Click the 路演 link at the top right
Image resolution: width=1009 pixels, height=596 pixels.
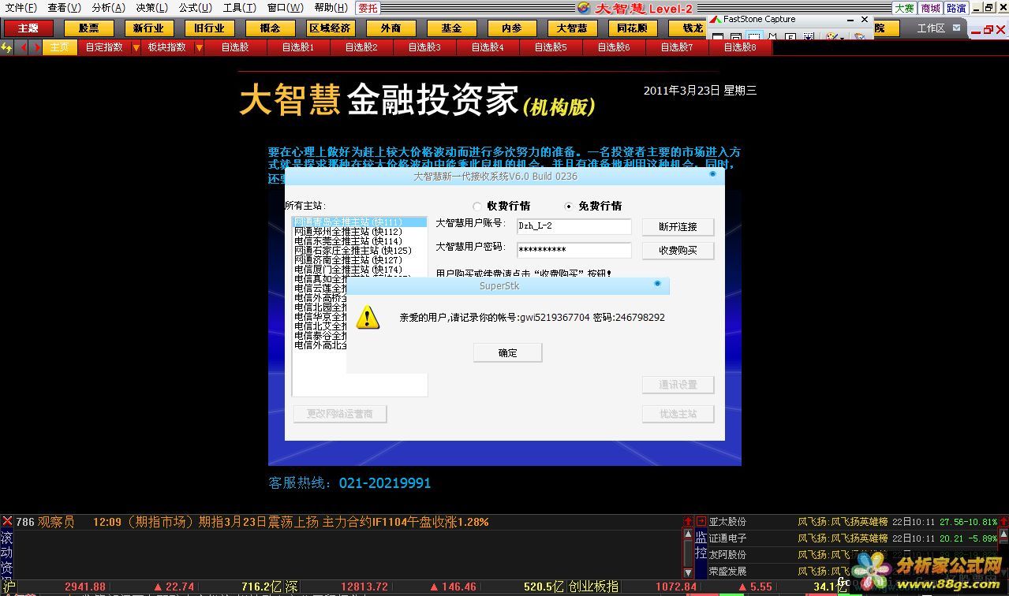point(956,8)
